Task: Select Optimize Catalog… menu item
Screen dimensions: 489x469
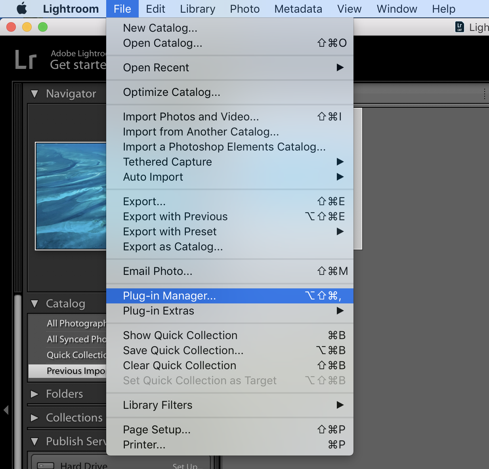Action: [230, 92]
